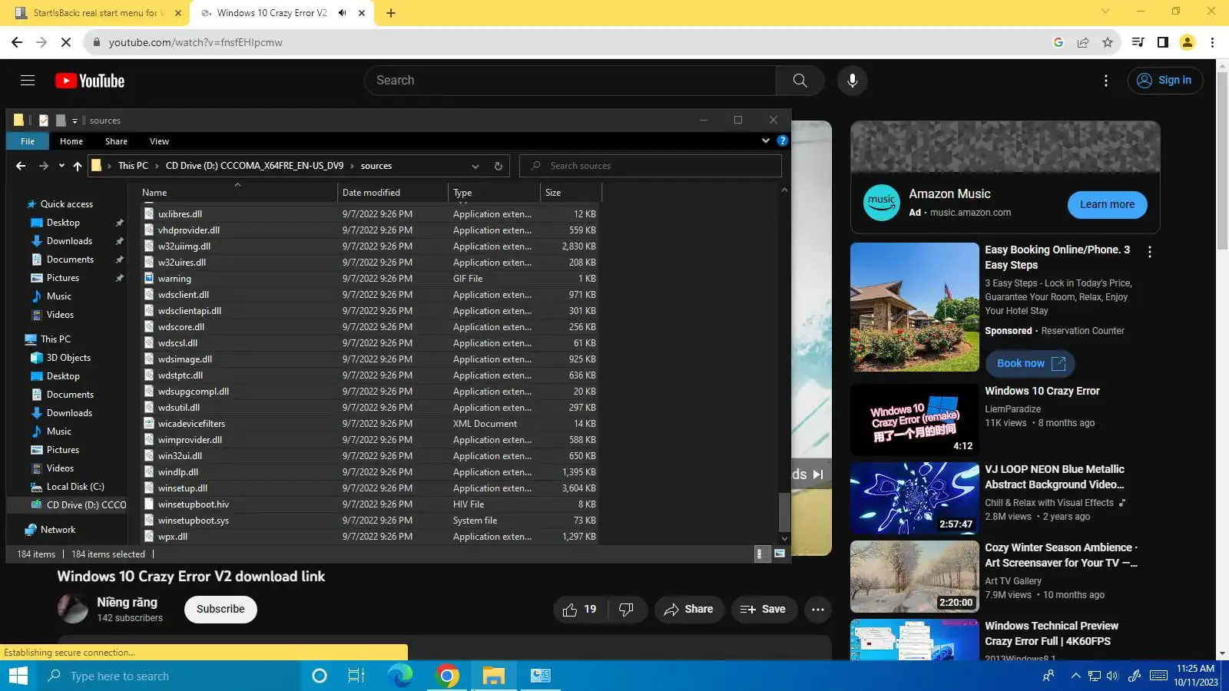
Task: Click Learn more on Amazon Music ad
Action: 1107,204
